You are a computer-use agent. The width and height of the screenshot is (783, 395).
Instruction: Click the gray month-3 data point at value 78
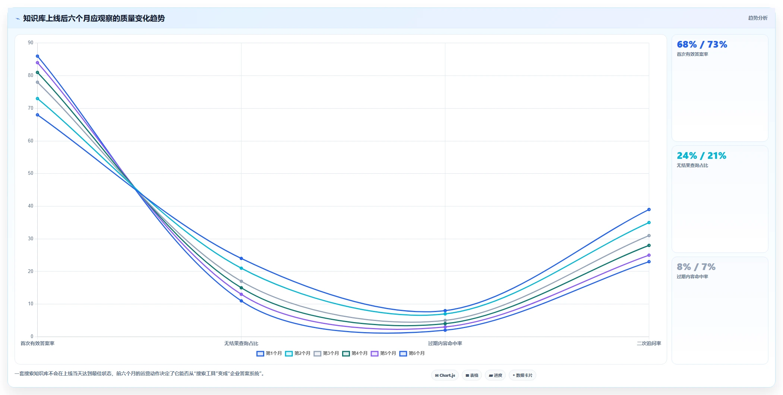(x=37, y=82)
